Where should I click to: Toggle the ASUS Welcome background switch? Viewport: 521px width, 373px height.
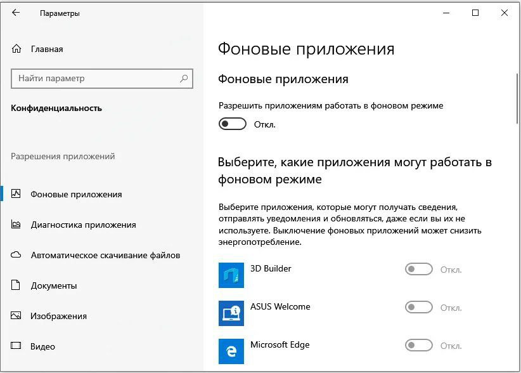click(419, 308)
